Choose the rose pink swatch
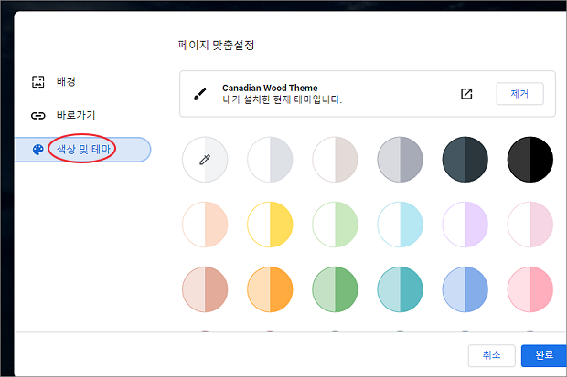567x377 pixels. pyautogui.click(x=530, y=289)
